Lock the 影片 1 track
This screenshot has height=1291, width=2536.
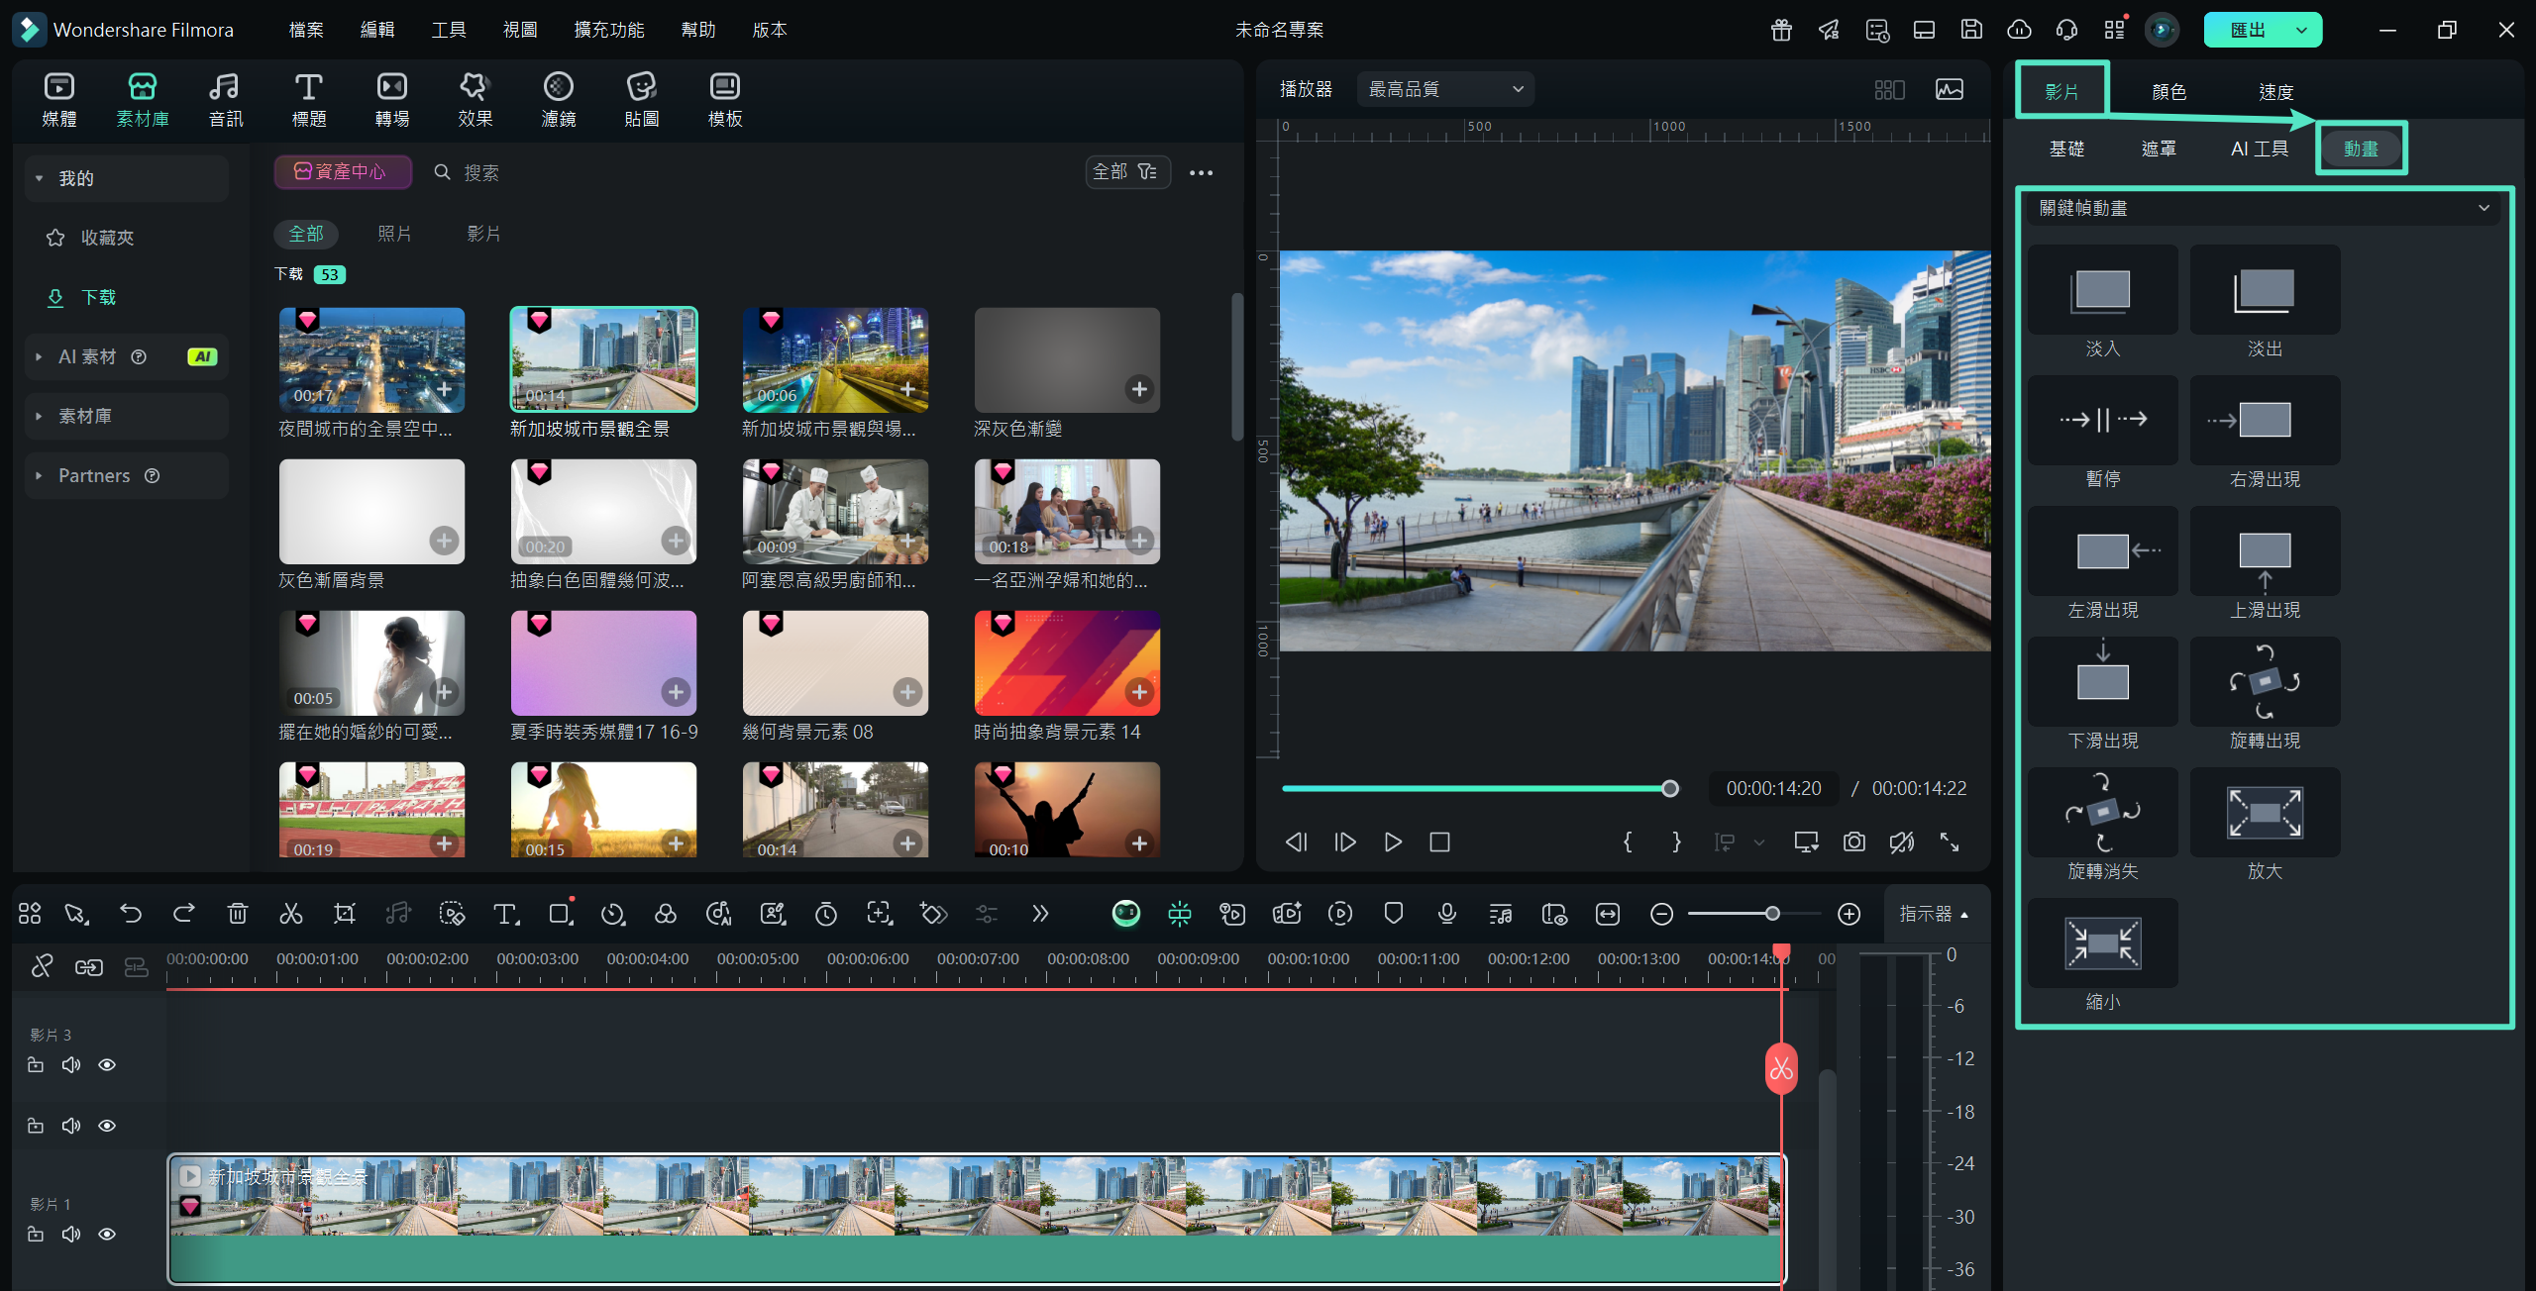[36, 1234]
